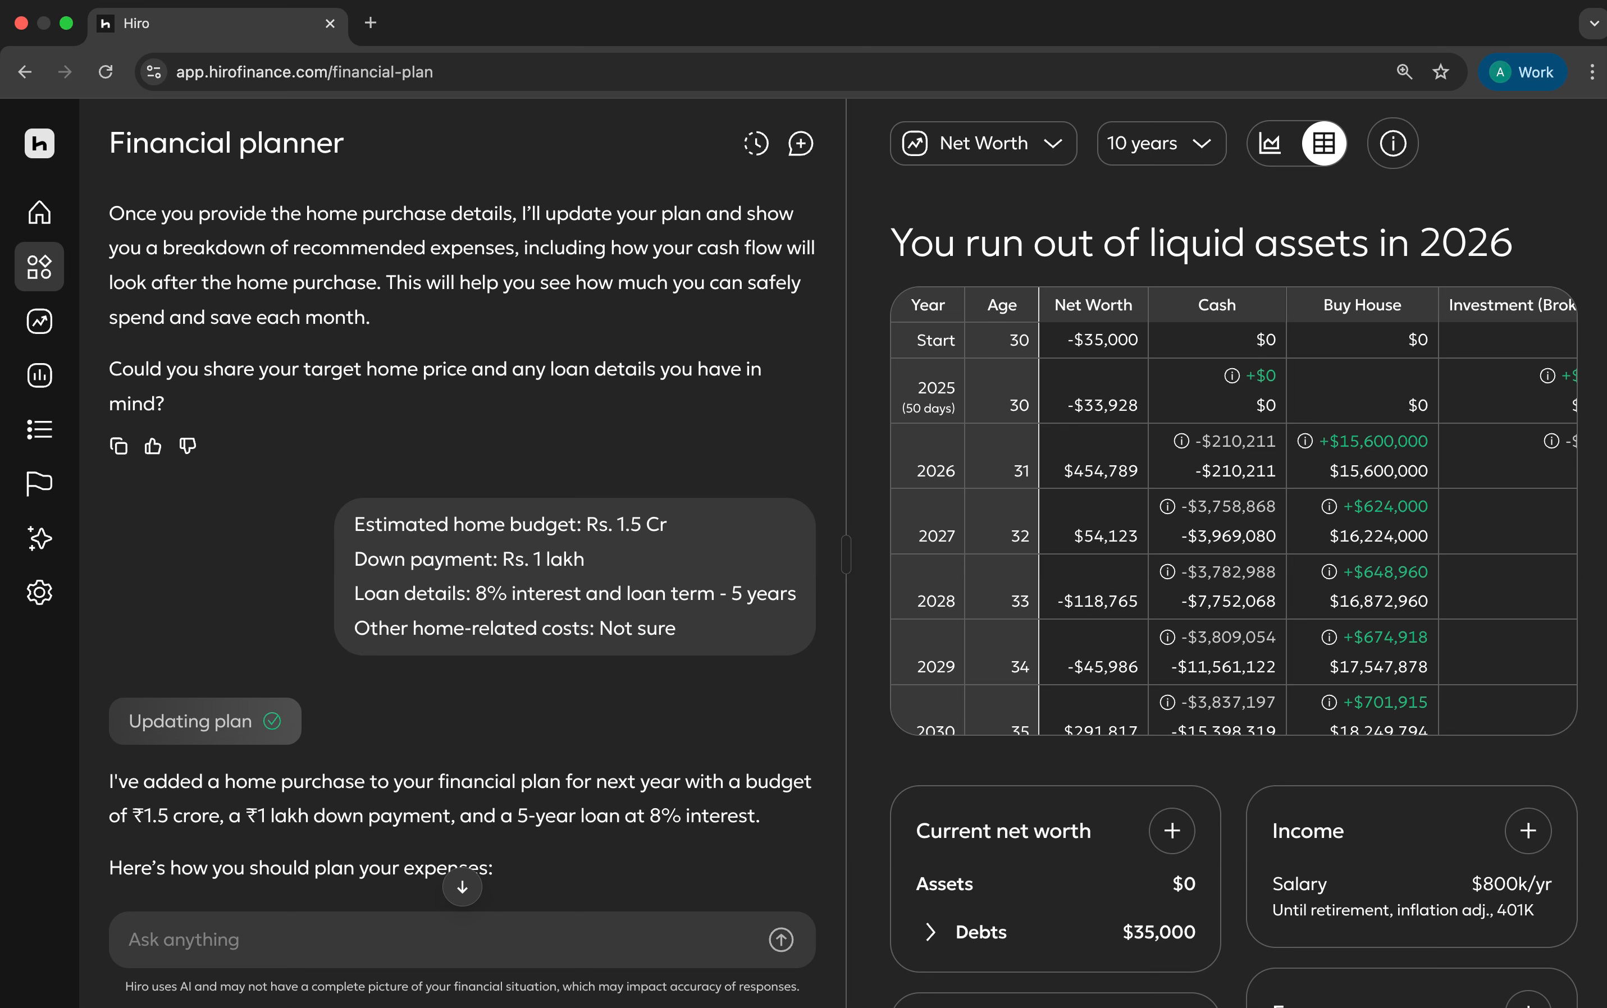Image resolution: width=1607 pixels, height=1008 pixels.
Task: Open the Net Worth dropdown
Action: (983, 143)
